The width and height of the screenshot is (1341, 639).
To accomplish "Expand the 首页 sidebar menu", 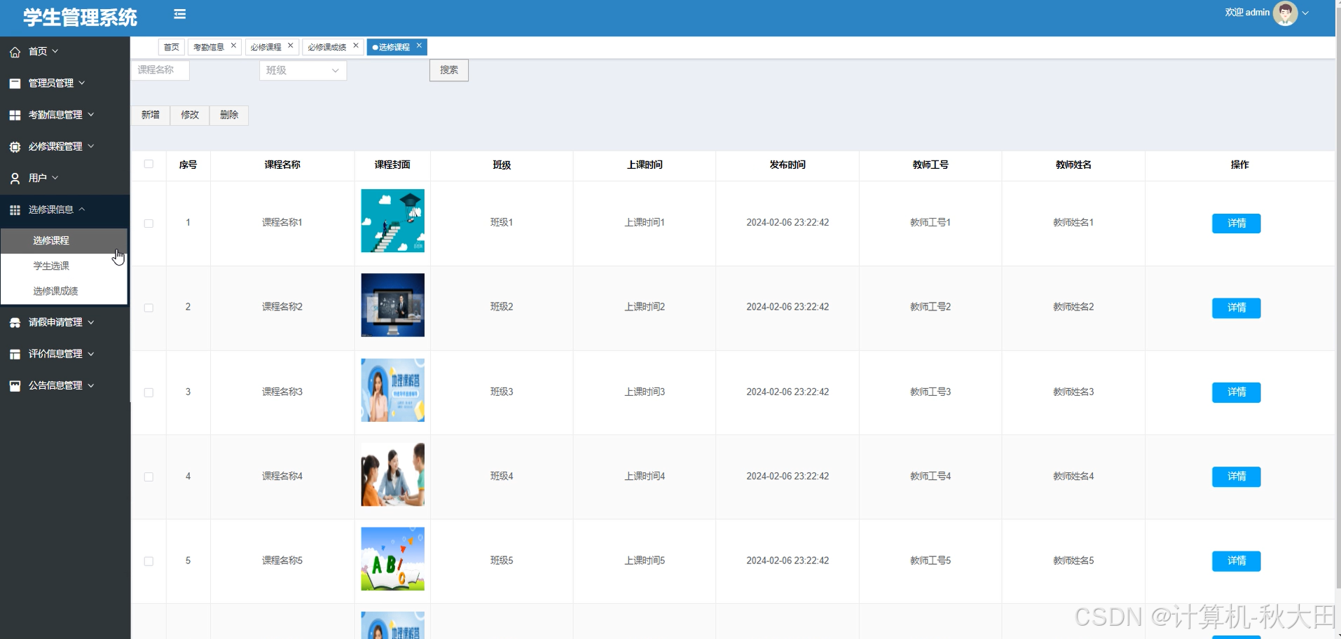I will (x=55, y=51).
